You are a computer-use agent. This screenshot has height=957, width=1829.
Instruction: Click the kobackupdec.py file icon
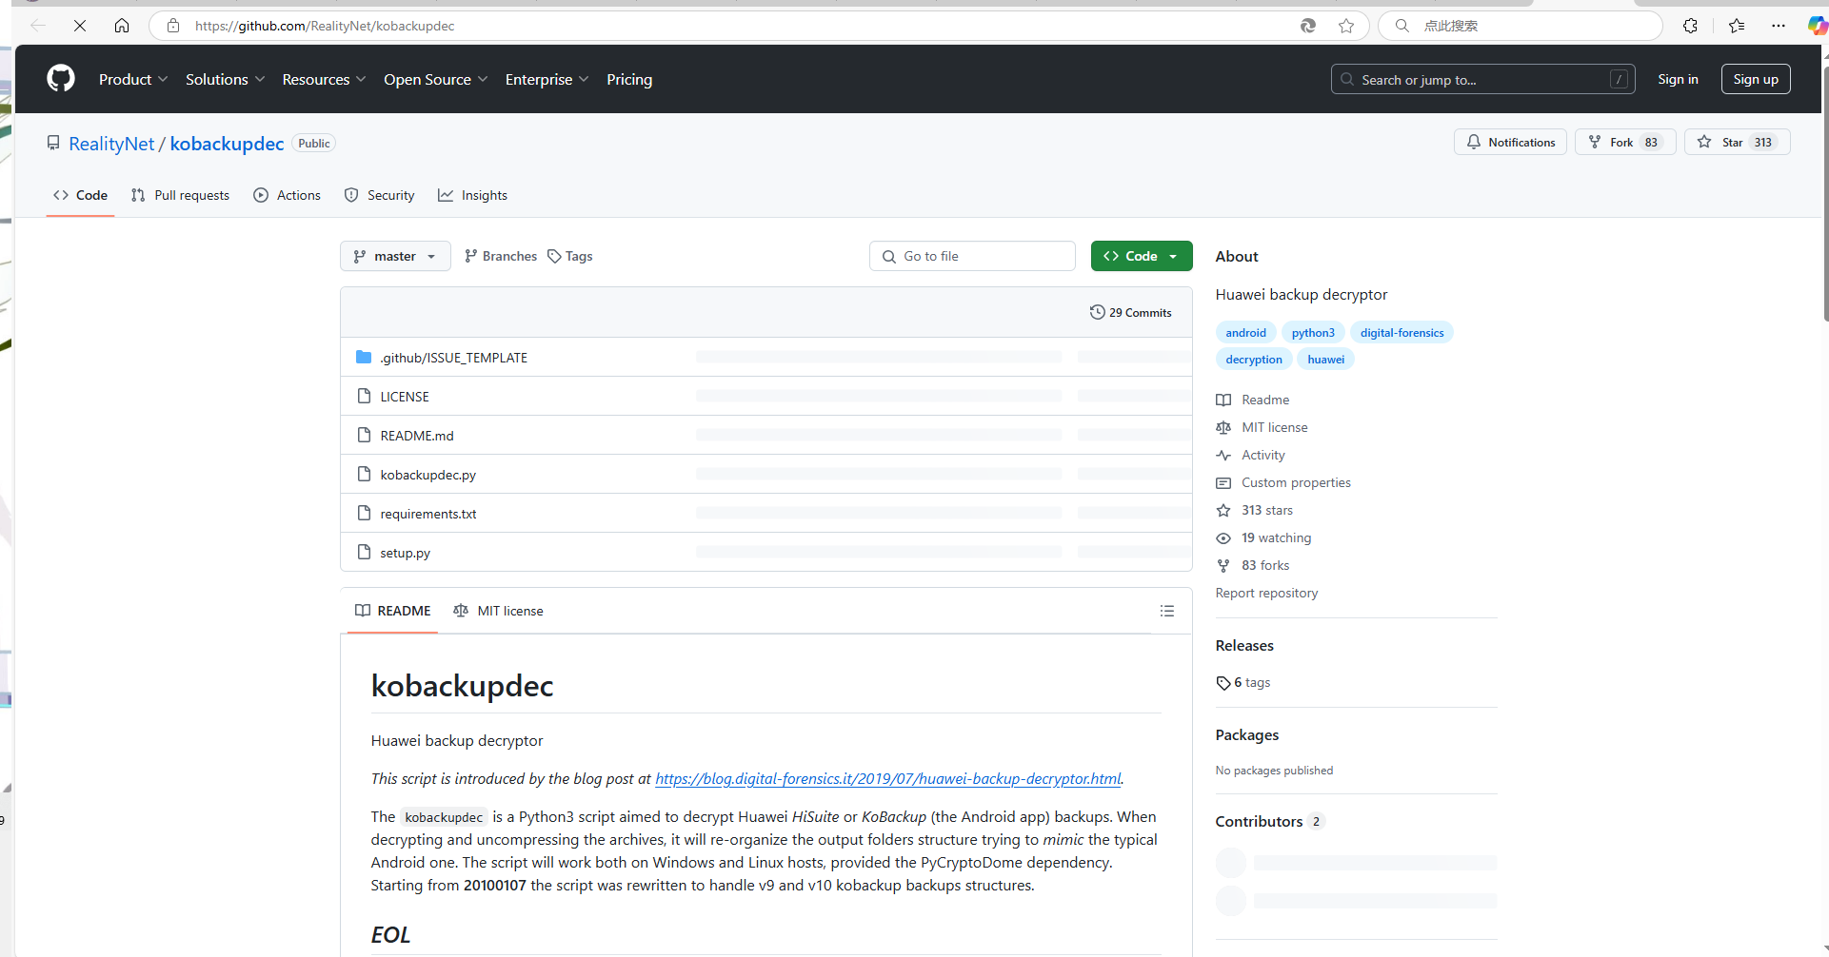tap(364, 474)
